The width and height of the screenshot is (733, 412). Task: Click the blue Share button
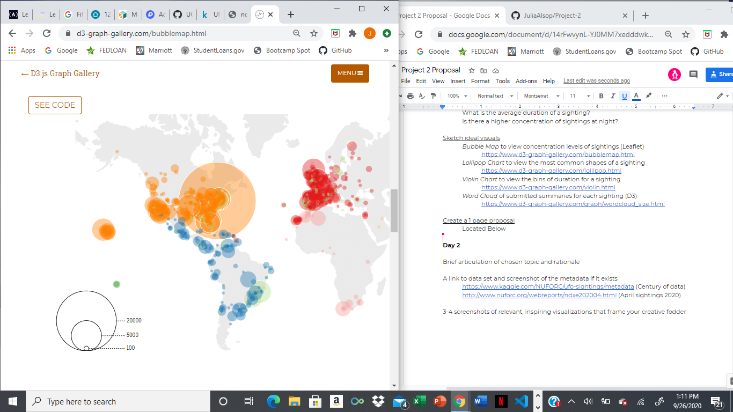click(720, 75)
